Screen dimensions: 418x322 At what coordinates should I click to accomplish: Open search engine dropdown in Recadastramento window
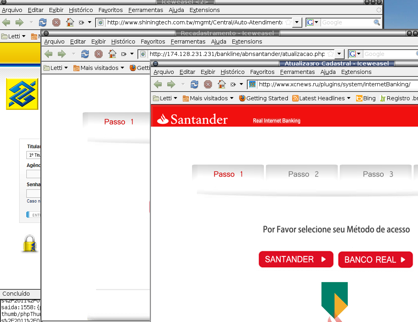[355, 54]
